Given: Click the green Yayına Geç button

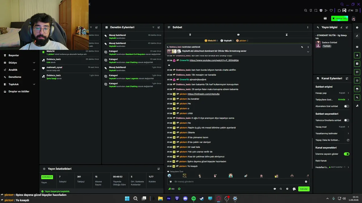Looking at the screenshot, I should (339, 18).
